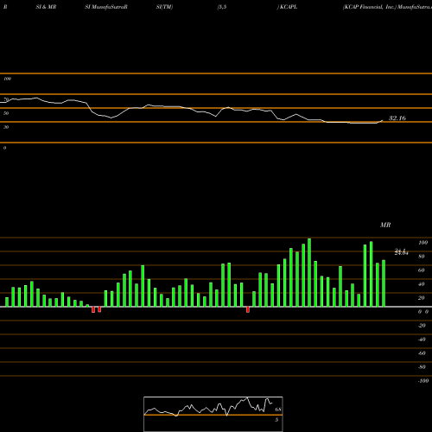
Task: Select the MR heading above the bar chart
Action: [x=385, y=225]
